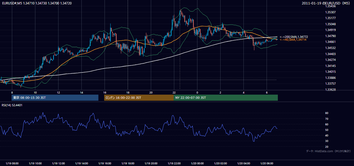Click the RSI axis level 60
Screen dimensions: 354x166
pyautogui.click(x=327, y=124)
